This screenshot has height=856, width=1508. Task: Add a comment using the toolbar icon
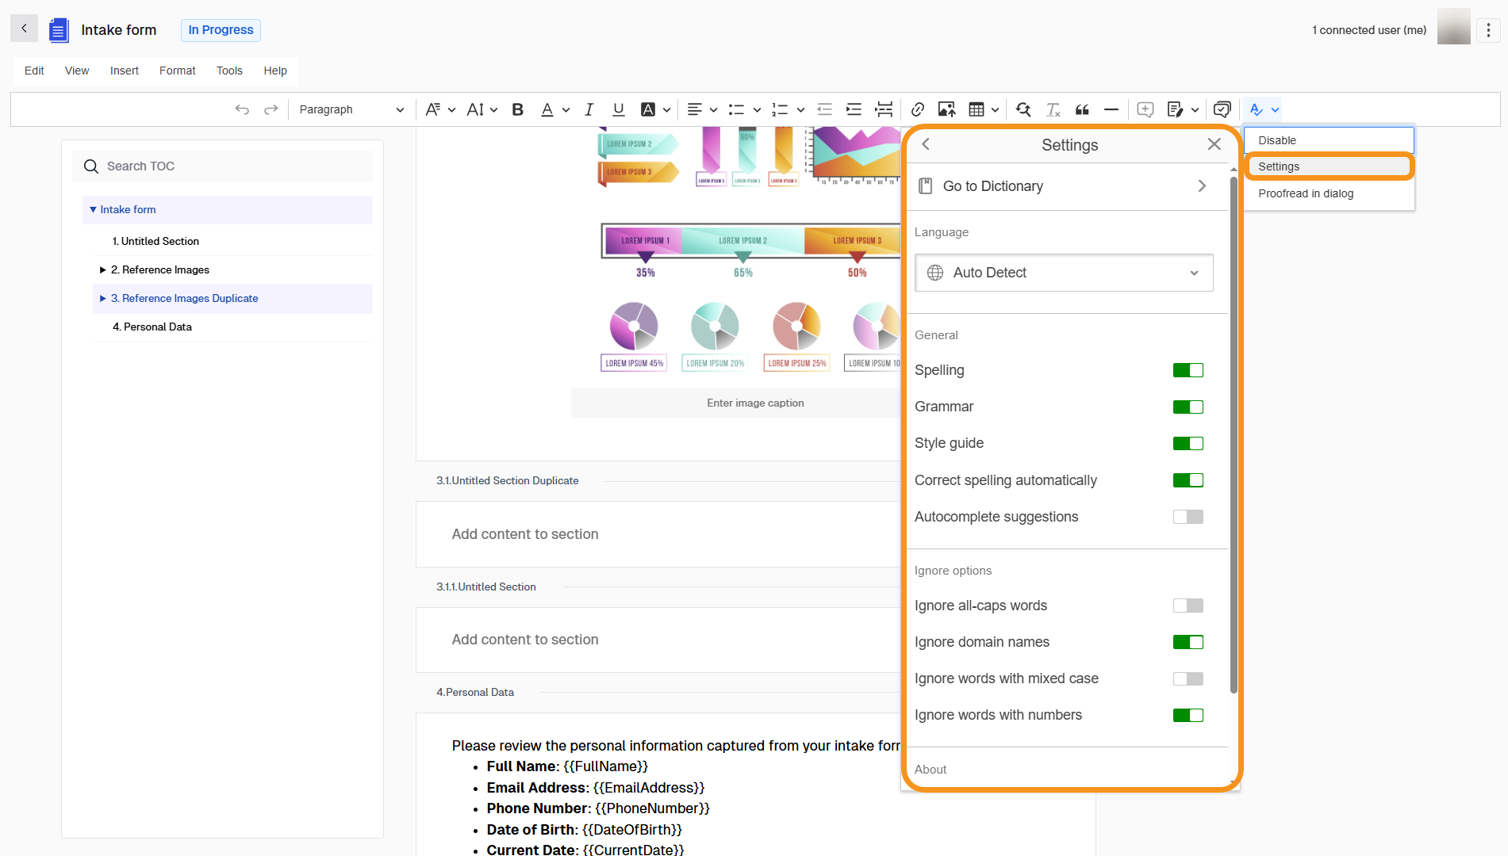1145,109
